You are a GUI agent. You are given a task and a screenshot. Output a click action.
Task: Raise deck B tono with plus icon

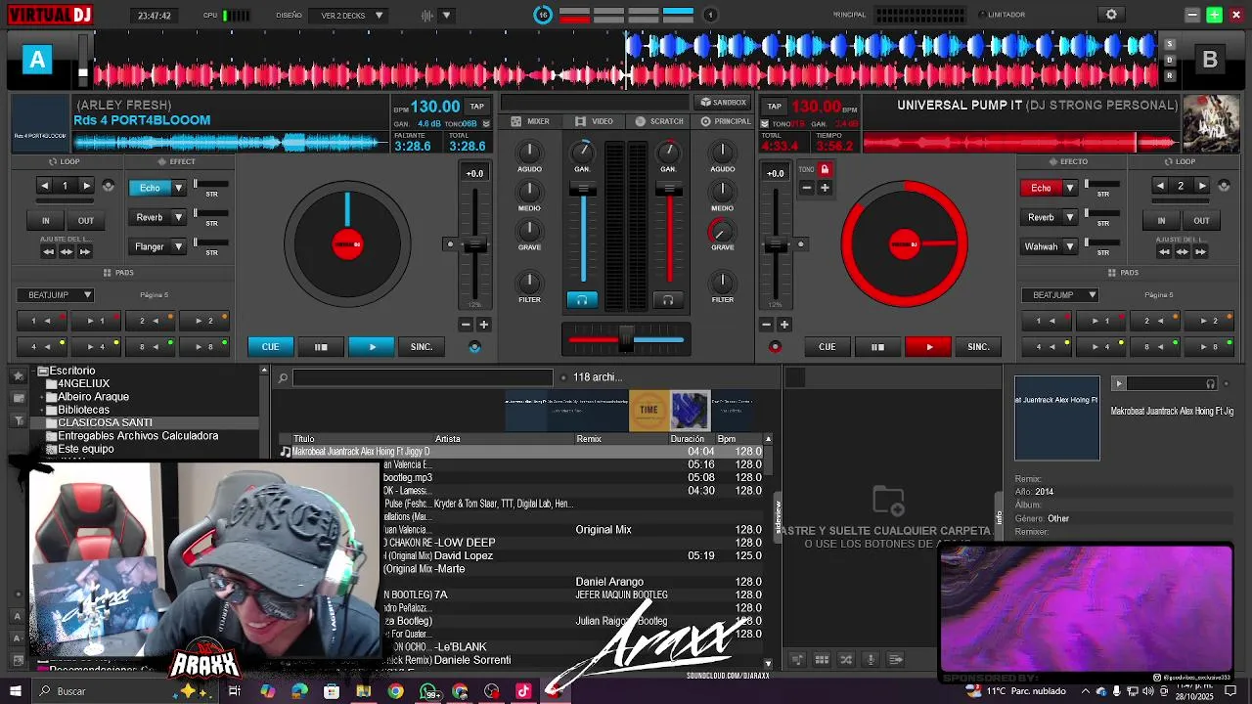825,188
